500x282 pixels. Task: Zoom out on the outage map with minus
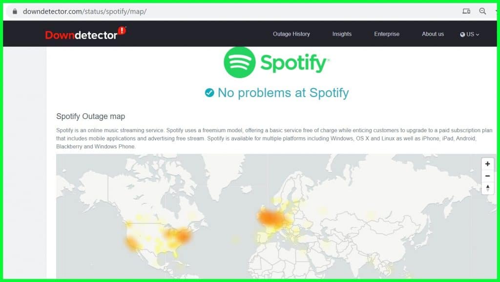tap(487, 176)
